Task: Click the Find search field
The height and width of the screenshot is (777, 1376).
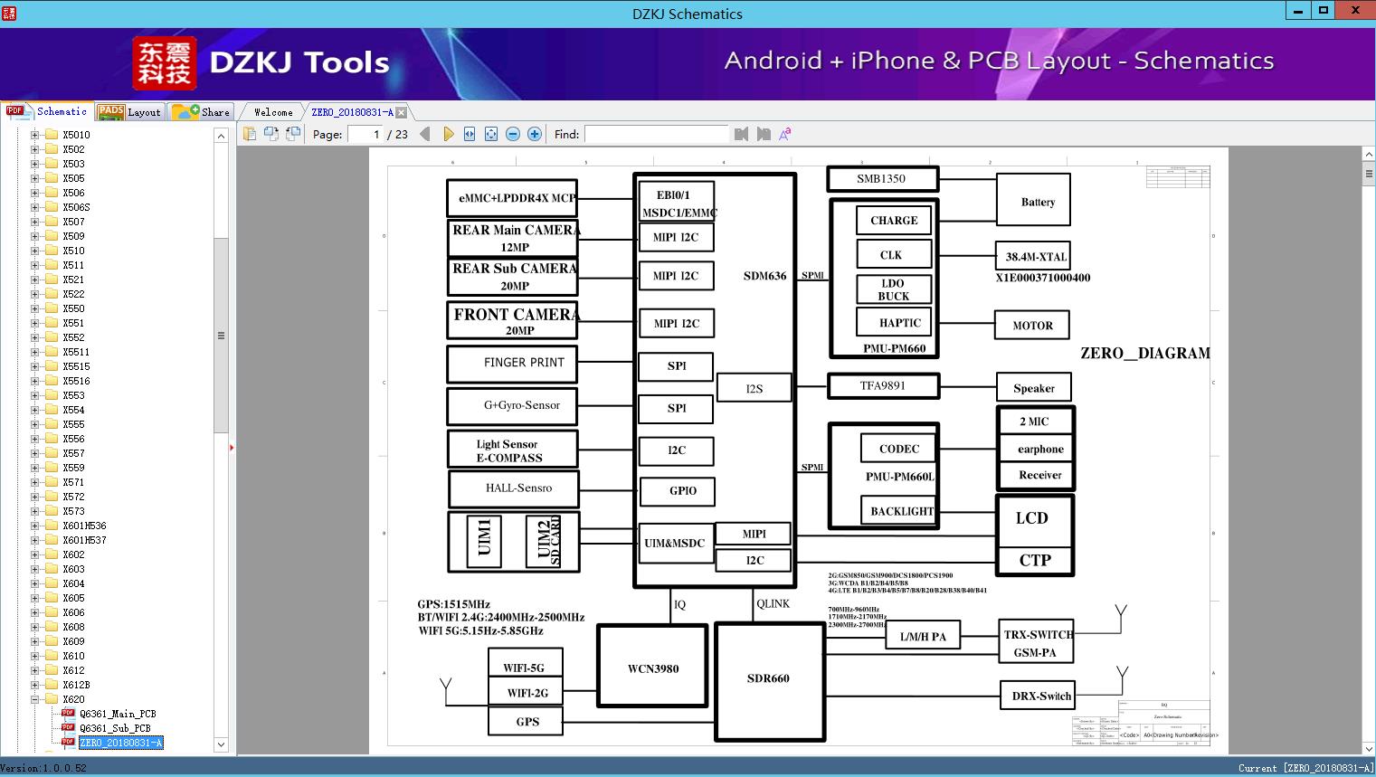Action: tap(656, 134)
